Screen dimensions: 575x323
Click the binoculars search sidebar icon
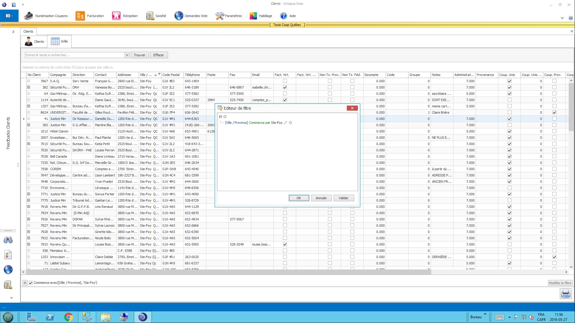tap(8, 240)
